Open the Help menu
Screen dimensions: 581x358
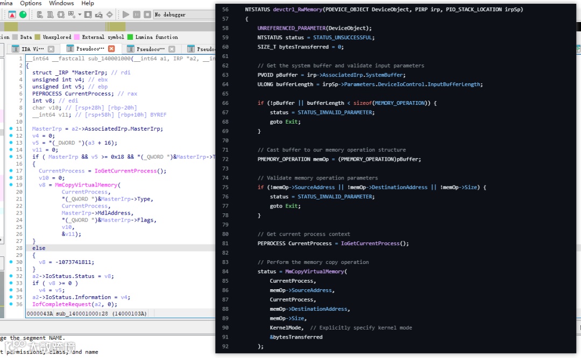(88, 3)
